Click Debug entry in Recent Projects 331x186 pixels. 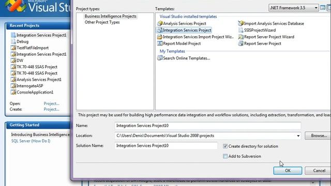tap(23, 41)
